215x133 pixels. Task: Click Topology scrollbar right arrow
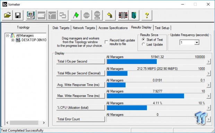[x=44, y=123]
